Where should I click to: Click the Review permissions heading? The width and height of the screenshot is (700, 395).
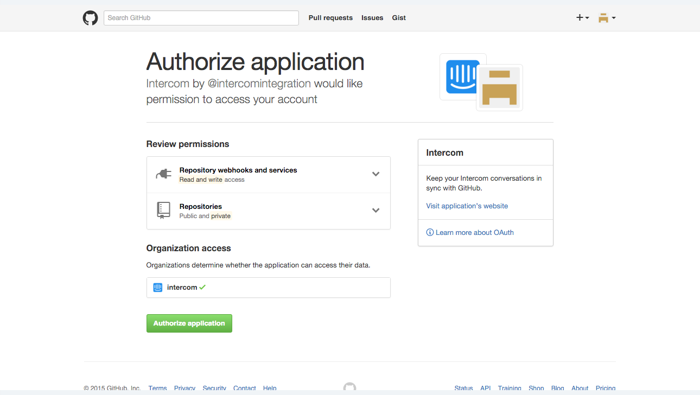coord(188,144)
